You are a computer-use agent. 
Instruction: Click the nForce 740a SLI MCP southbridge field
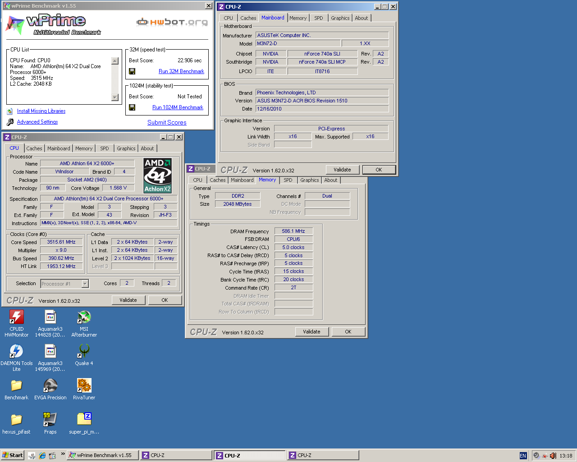(x=322, y=62)
